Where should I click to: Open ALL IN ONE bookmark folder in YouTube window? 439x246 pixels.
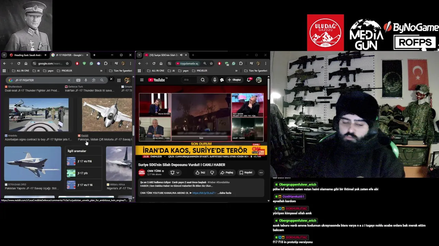[x=155, y=71]
